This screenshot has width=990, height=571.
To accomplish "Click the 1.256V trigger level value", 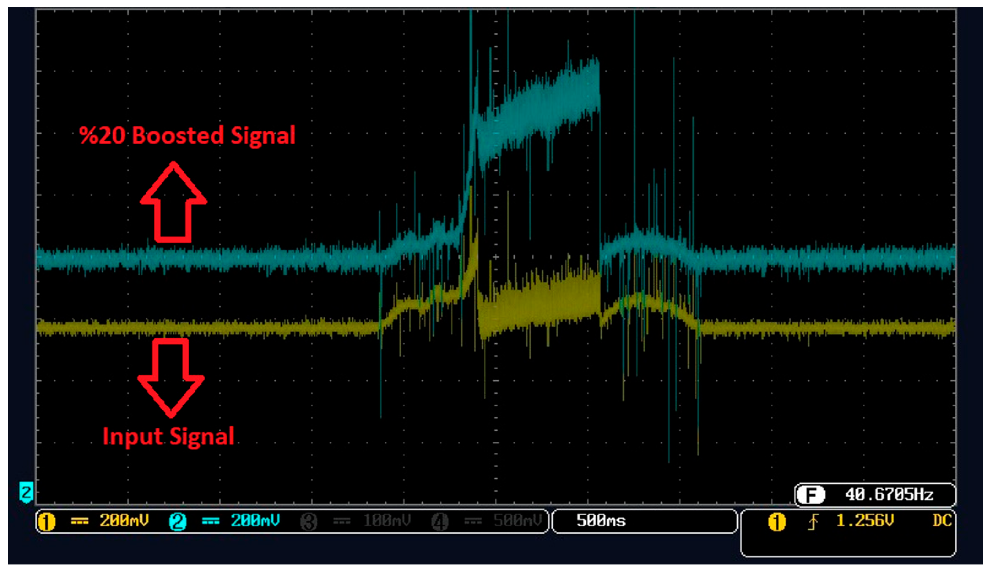I will coord(865,521).
